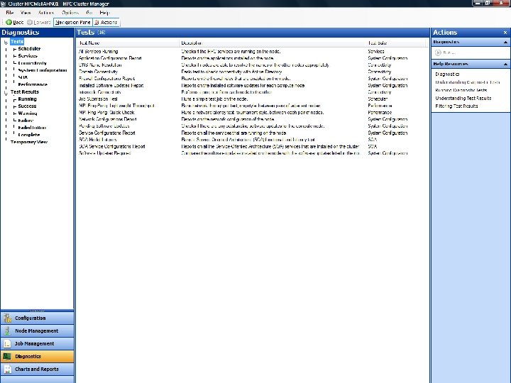Select the SOA tree item

coord(23,77)
